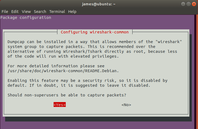Open the Terminal menu

coord(57,12)
